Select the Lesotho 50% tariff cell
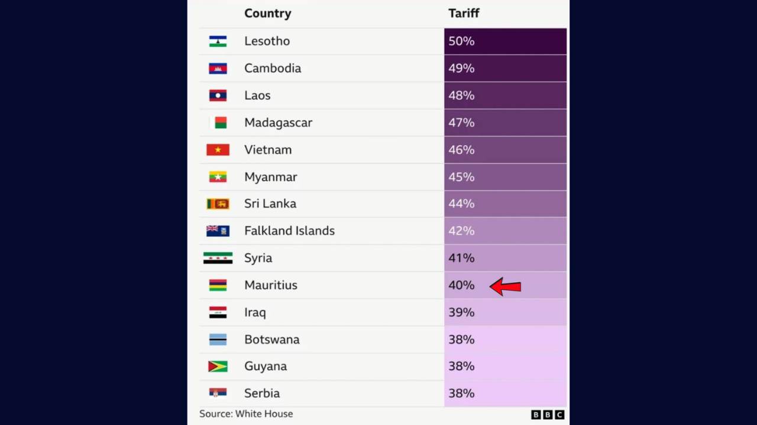The width and height of the screenshot is (757, 425). (505, 41)
